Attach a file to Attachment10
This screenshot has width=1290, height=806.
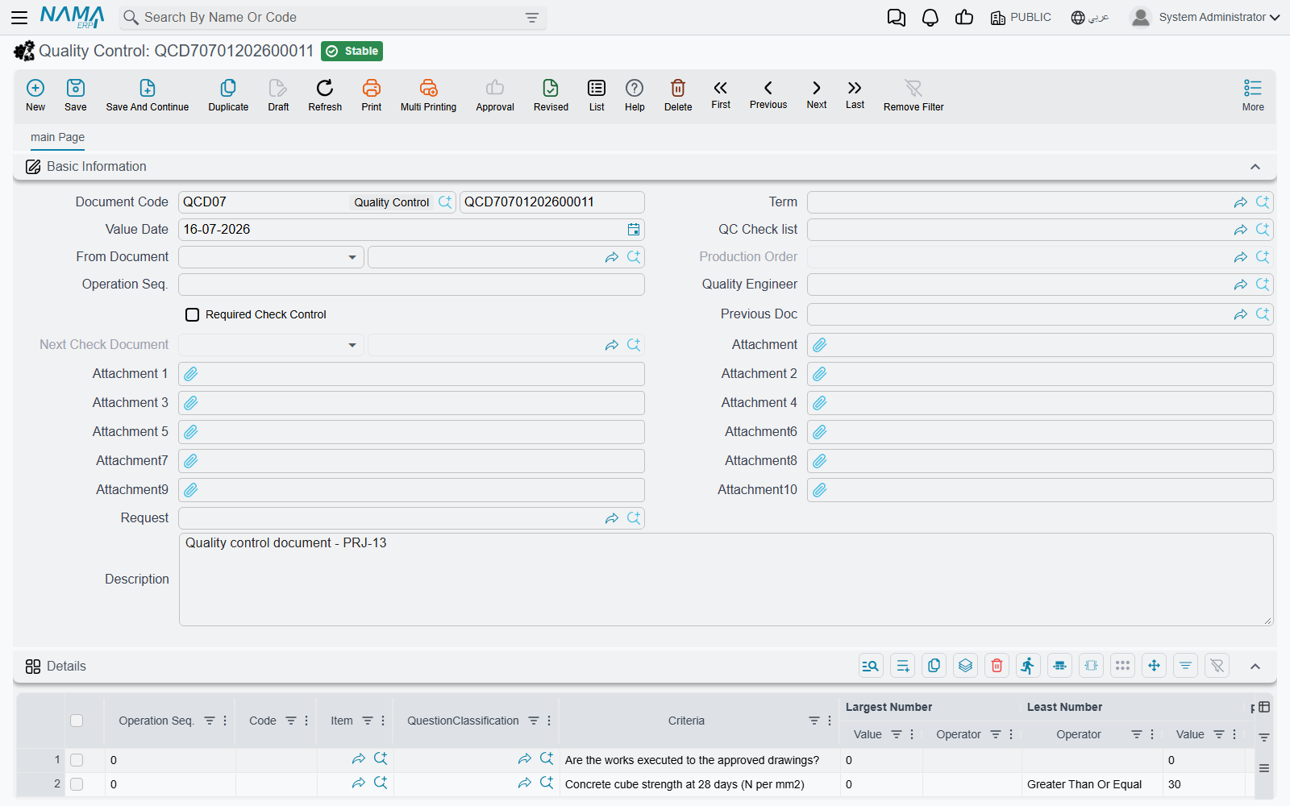820,490
